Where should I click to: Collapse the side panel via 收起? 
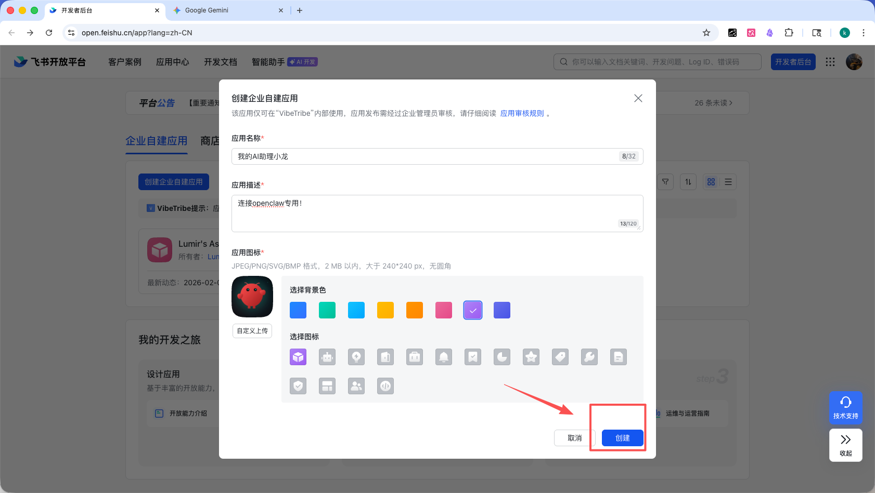coord(845,445)
